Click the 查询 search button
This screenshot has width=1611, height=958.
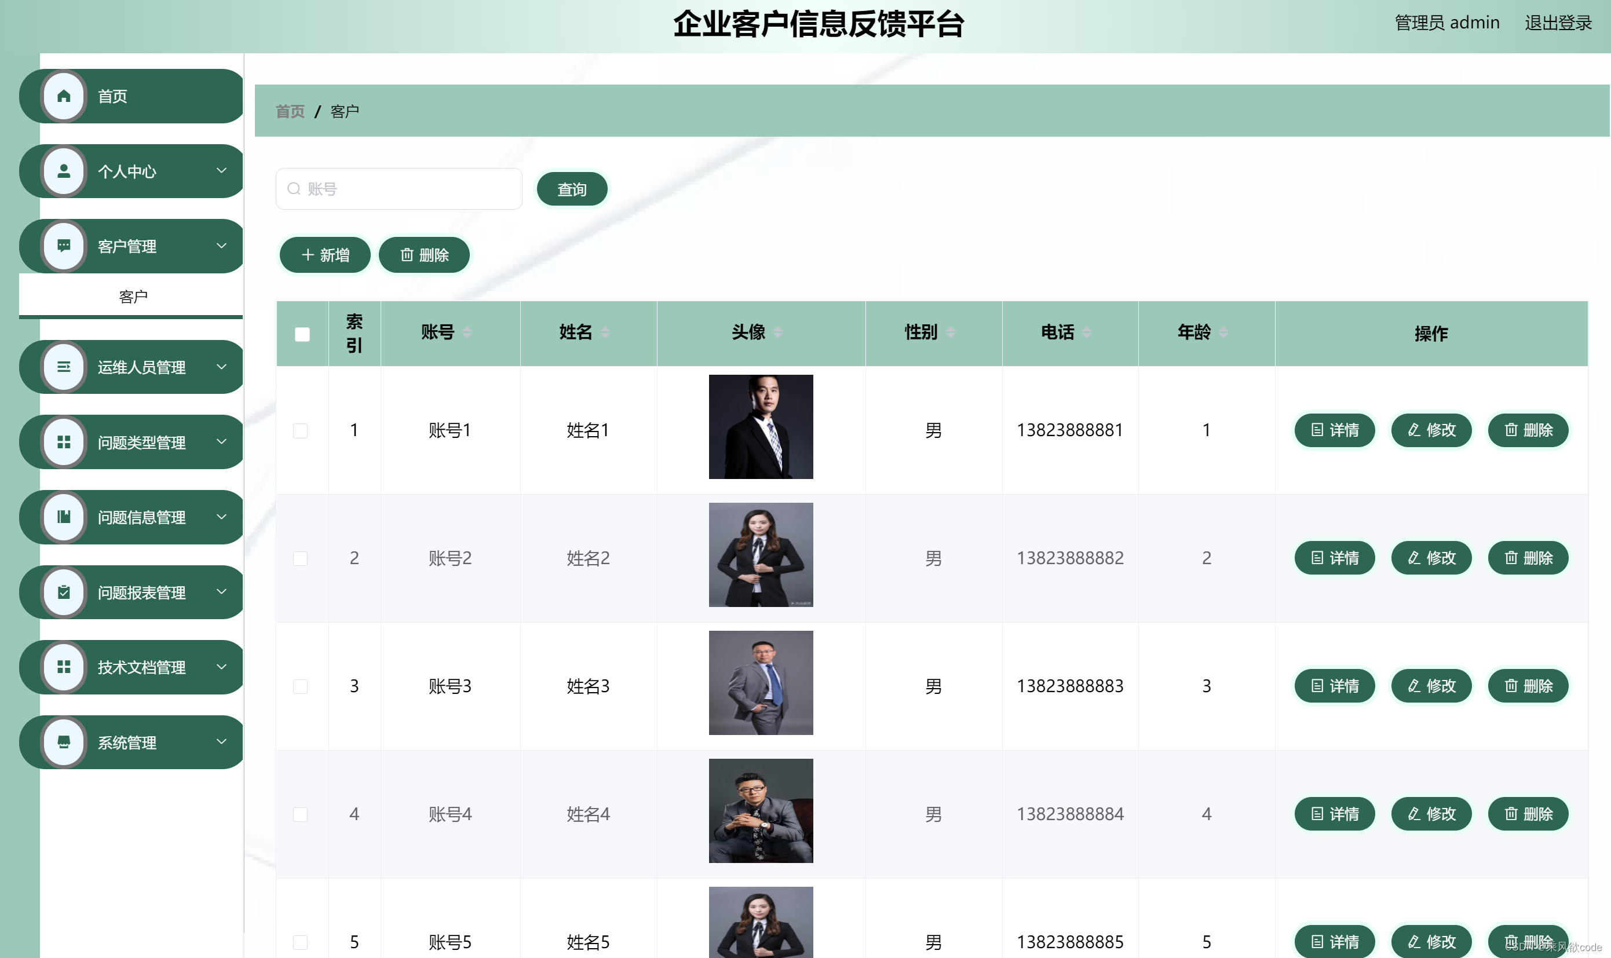click(x=571, y=189)
